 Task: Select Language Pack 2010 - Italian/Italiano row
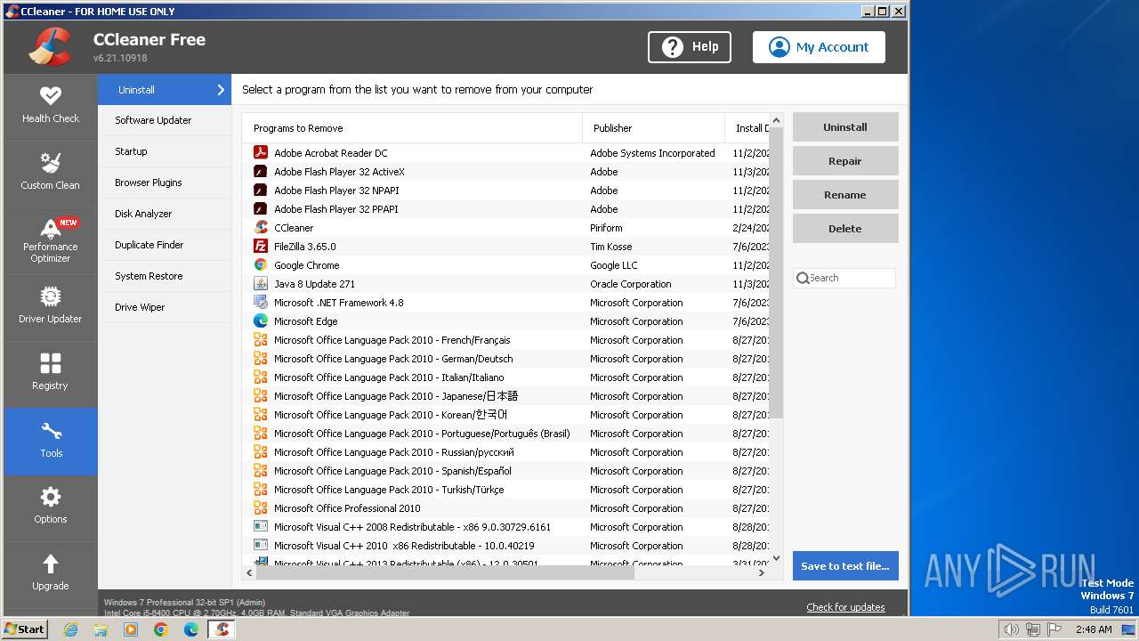[505, 377]
